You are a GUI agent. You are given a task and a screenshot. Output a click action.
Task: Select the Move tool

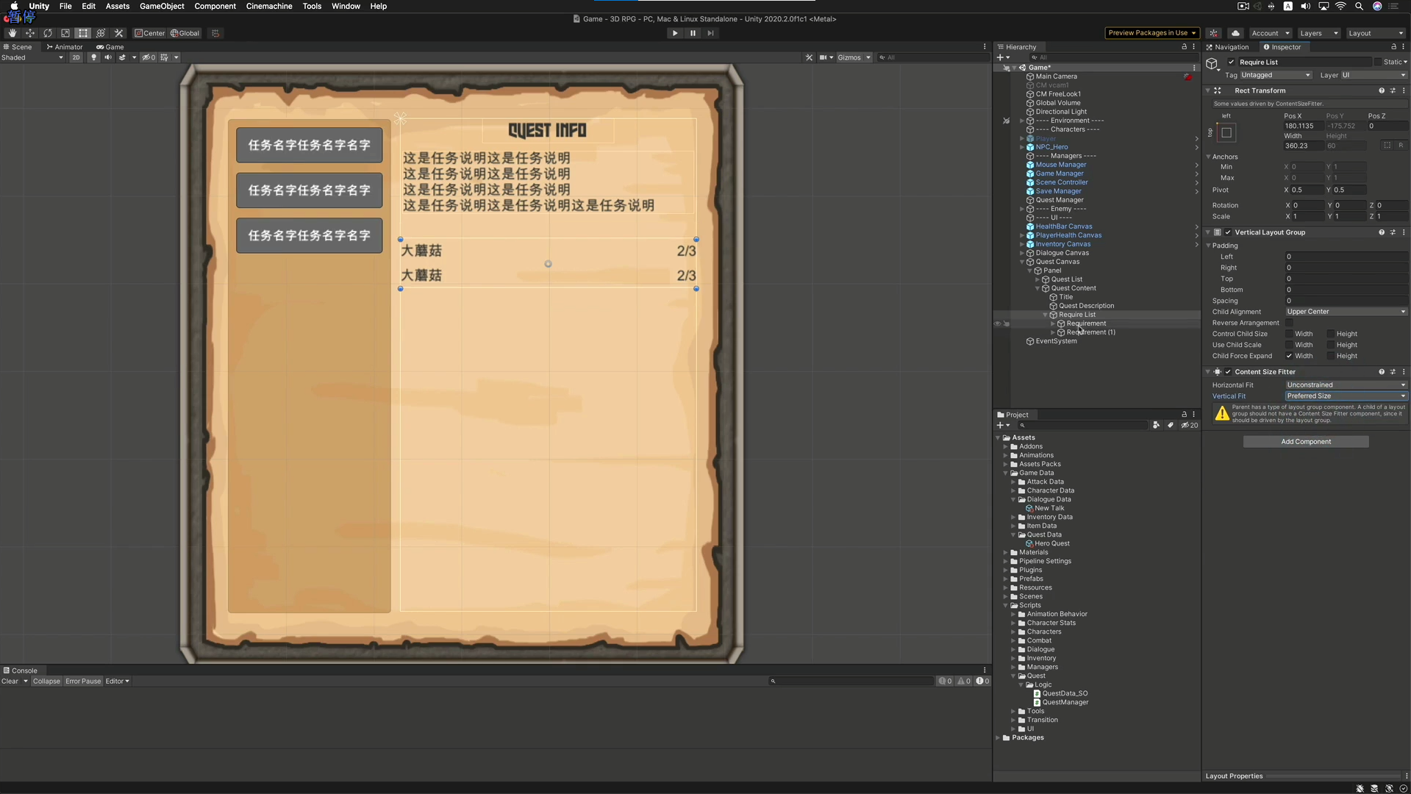pos(30,33)
